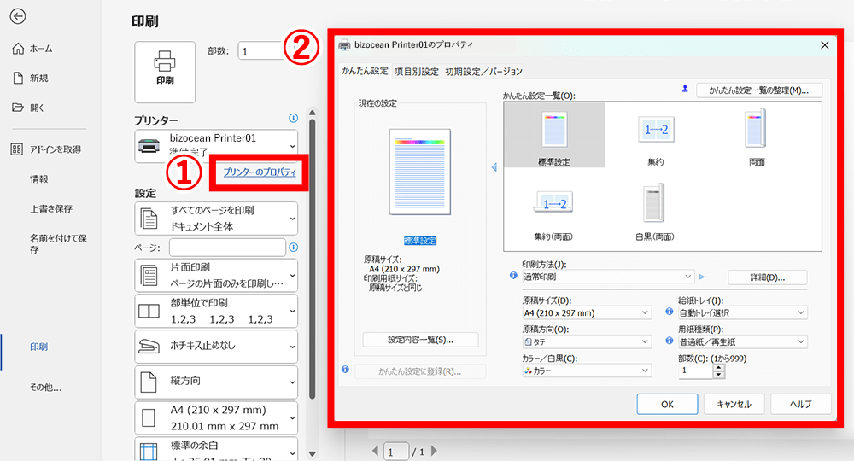The height and width of the screenshot is (461, 854).
Task: Go back using the back arrow icon
Action: (18, 16)
